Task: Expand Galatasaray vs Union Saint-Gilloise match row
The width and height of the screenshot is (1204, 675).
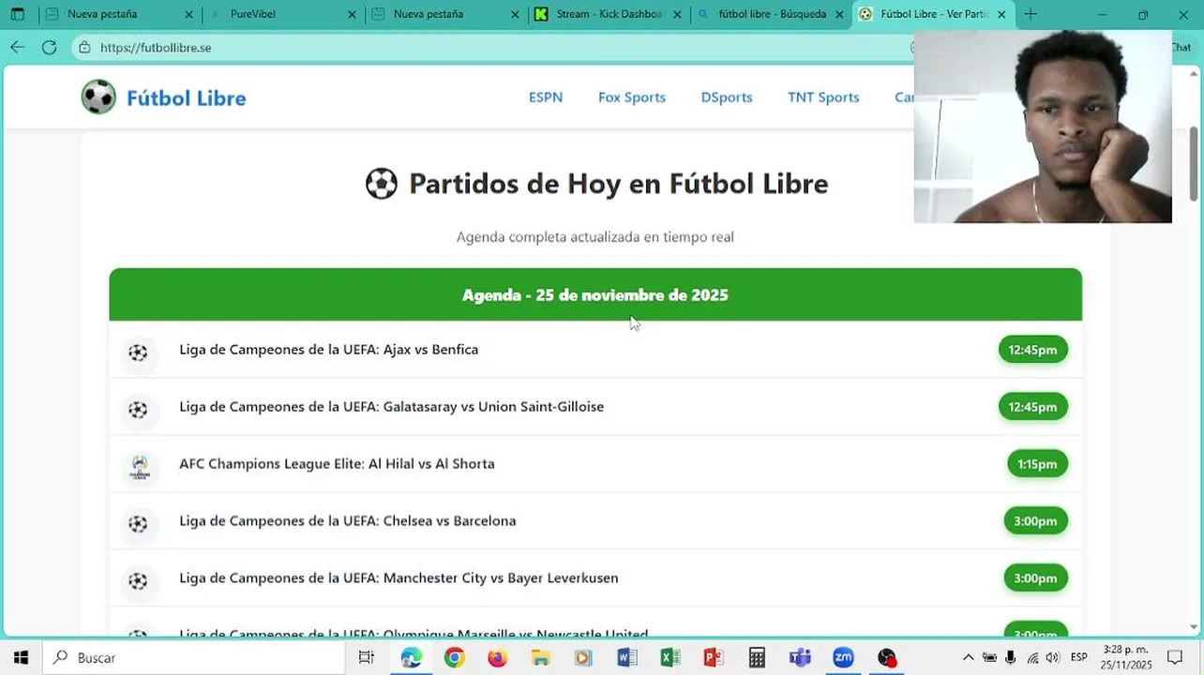Action: pos(595,407)
